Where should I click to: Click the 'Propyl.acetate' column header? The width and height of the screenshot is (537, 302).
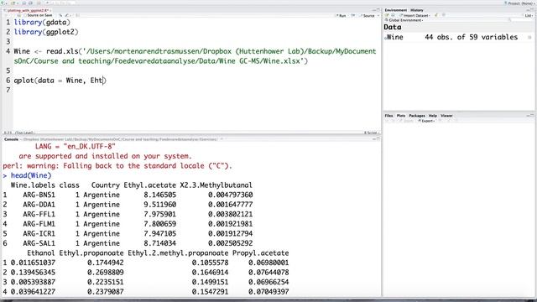click(260, 253)
